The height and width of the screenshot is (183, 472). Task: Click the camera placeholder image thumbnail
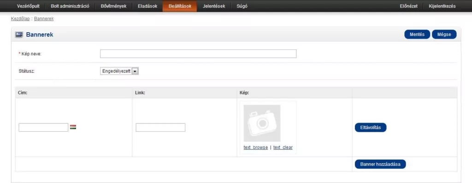(x=262, y=123)
